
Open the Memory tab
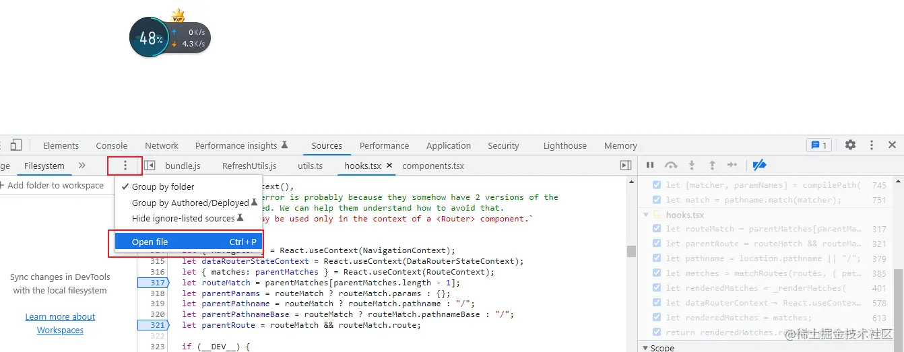620,145
